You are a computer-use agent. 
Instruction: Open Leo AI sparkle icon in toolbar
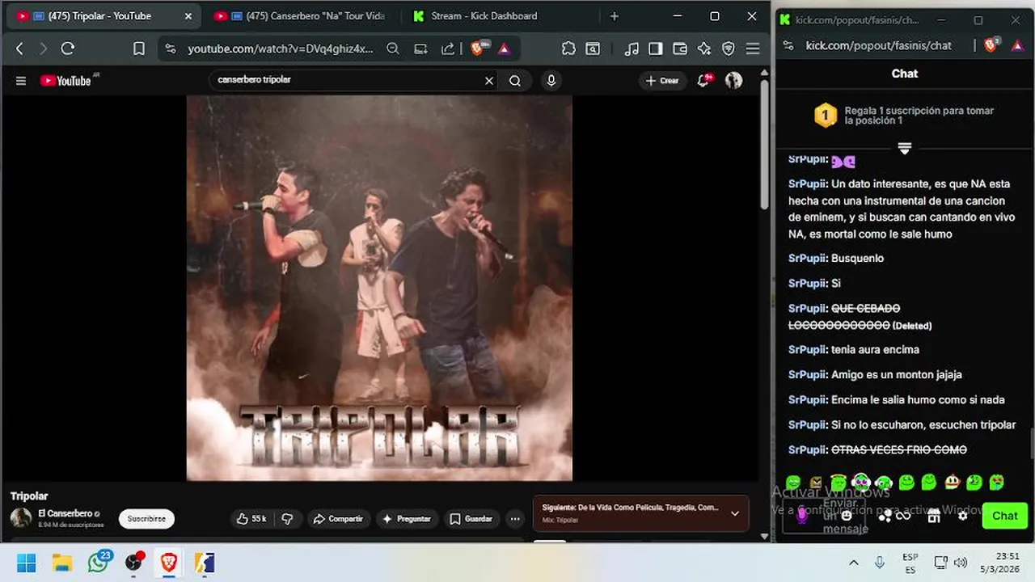704,48
